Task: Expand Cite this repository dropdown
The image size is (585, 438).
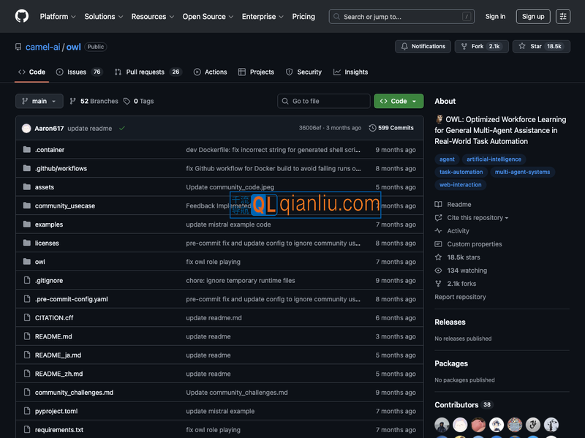Action: (477, 218)
